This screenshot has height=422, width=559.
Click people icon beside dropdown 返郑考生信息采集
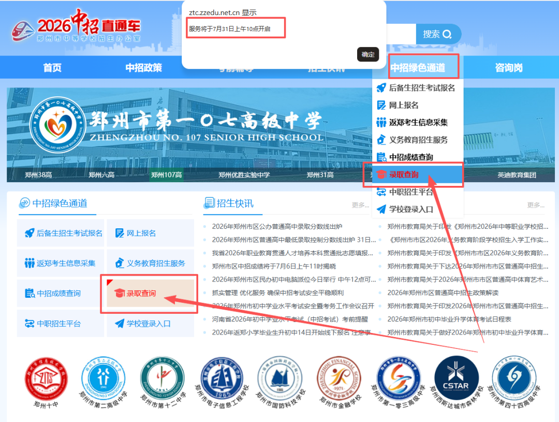[x=381, y=122]
